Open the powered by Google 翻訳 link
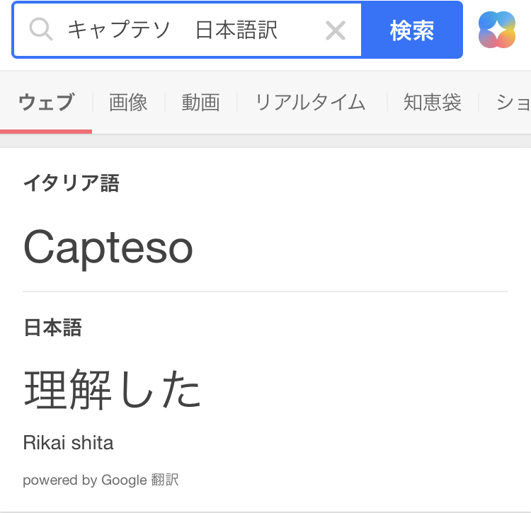531x513 pixels. pyautogui.click(x=101, y=480)
